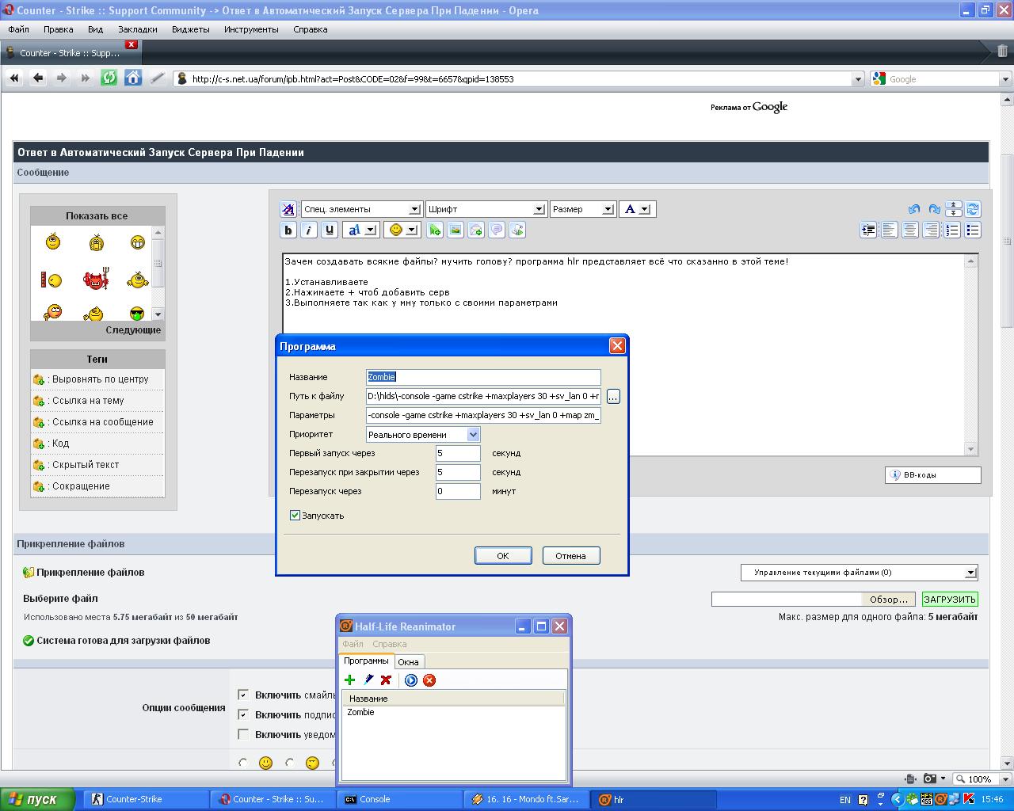Open the Управление текущими файлами dropdown
The width and height of the screenshot is (1014, 811).
[859, 572]
